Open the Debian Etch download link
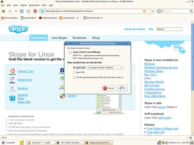 (x=25, y=80)
